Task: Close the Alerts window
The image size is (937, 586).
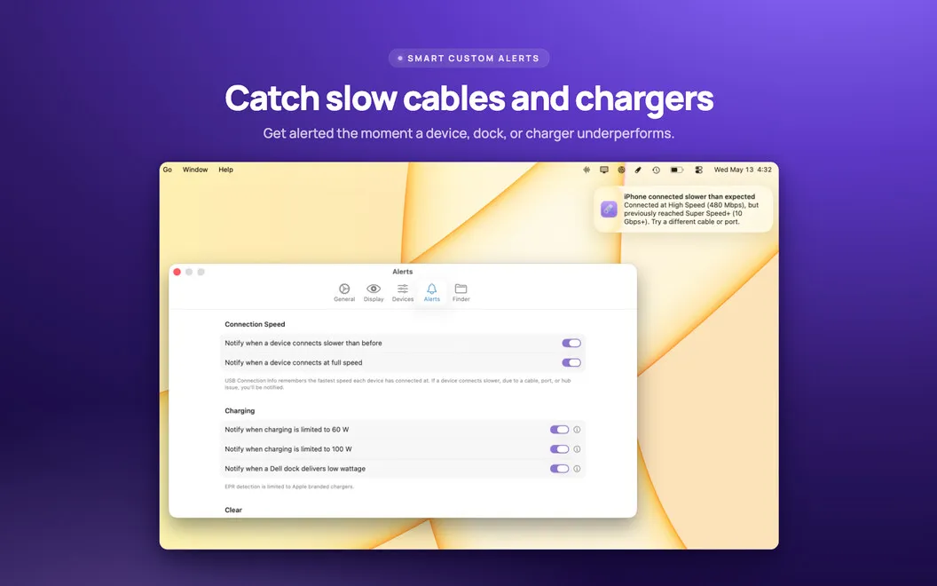Action: pyautogui.click(x=177, y=272)
